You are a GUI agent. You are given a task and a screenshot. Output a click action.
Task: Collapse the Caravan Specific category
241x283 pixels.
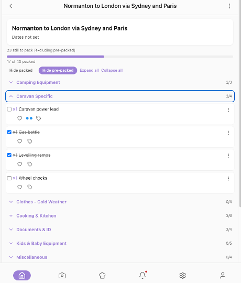pos(120,96)
